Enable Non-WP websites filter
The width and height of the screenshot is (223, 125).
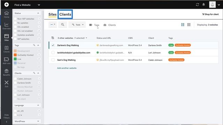tap(15, 19)
